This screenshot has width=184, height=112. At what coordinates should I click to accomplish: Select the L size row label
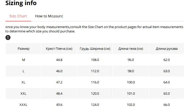point(24,71)
